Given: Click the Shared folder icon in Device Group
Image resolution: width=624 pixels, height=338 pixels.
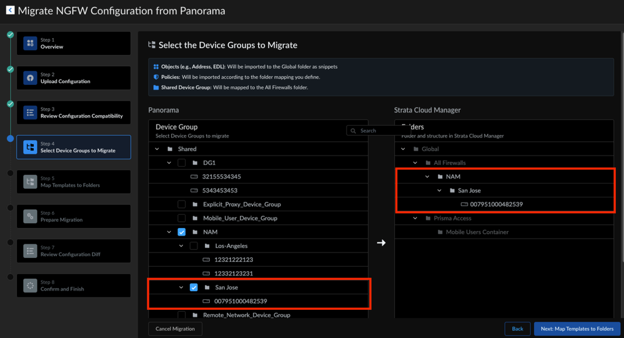Looking at the screenshot, I should click(x=170, y=149).
